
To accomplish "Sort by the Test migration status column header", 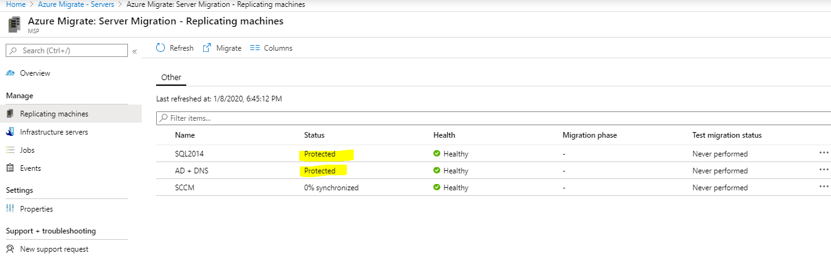I will click(727, 135).
